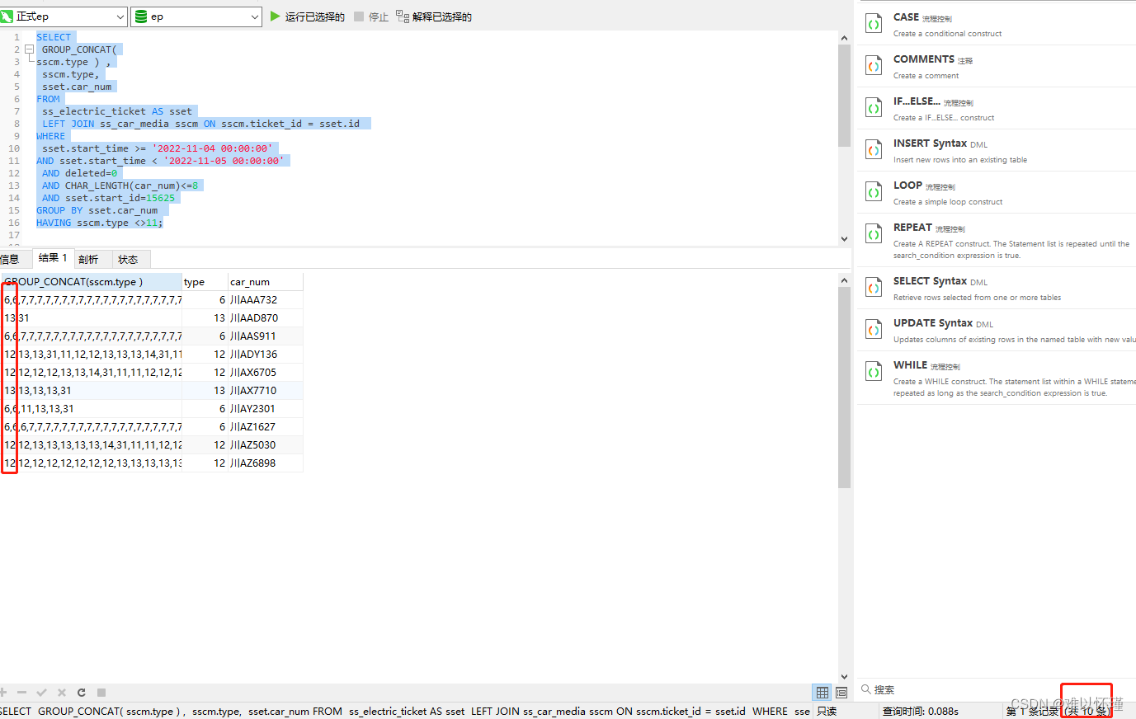Select the cell 川AZ6898
Screen dimensions: 1136x719
pyautogui.click(x=266, y=463)
